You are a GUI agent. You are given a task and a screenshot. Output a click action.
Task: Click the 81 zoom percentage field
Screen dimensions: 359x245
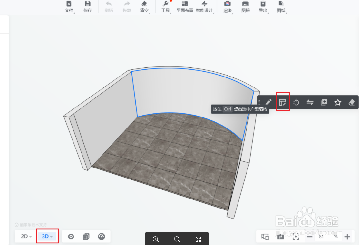tap(328, 237)
